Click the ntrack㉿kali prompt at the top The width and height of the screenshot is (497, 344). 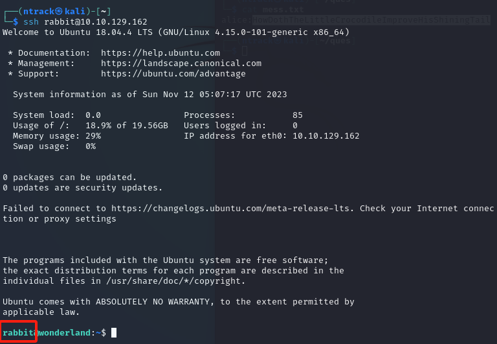(47, 12)
